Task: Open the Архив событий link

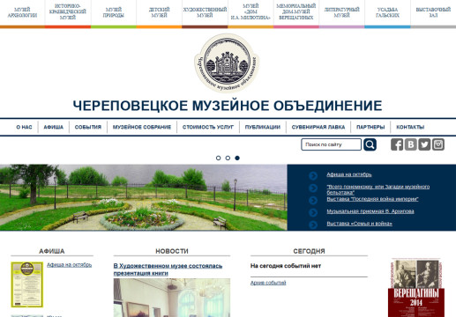Action: coord(268,283)
